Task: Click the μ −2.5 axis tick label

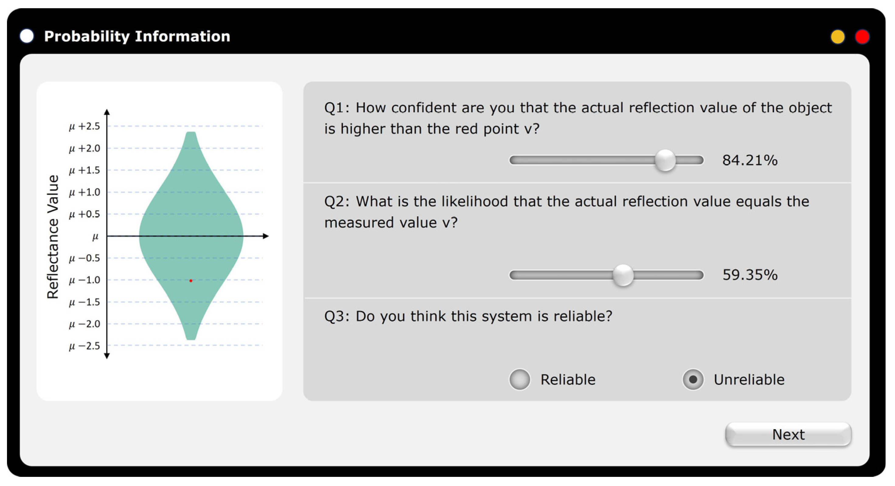Action: click(x=85, y=346)
